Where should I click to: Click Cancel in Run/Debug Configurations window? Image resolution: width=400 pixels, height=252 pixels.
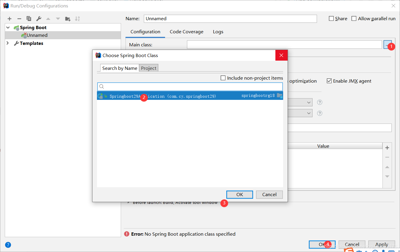[x=352, y=245]
